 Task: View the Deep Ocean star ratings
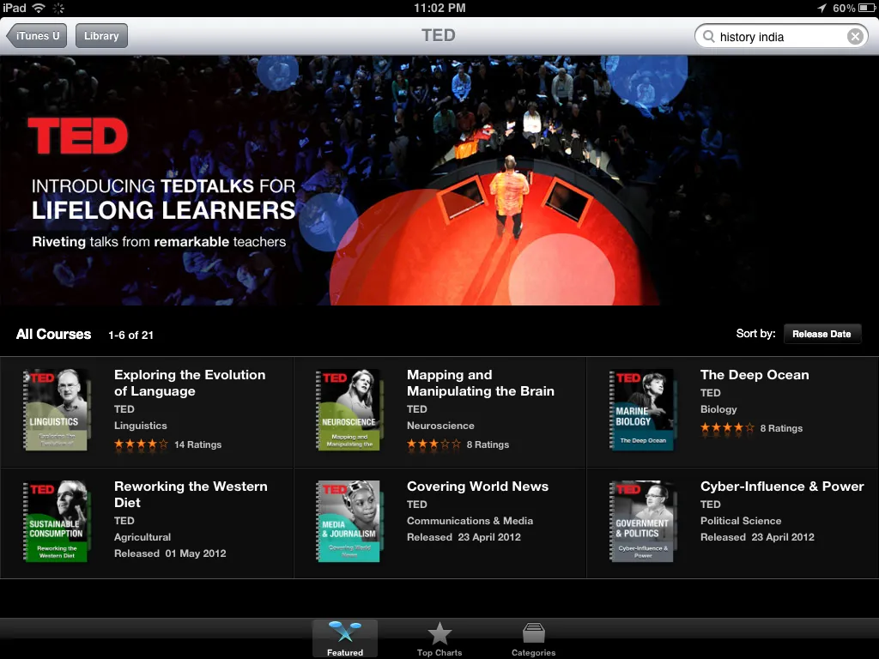(x=727, y=428)
